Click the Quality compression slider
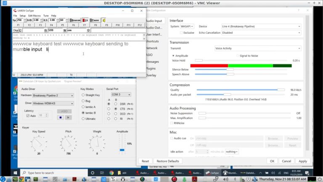 [x=241, y=90]
